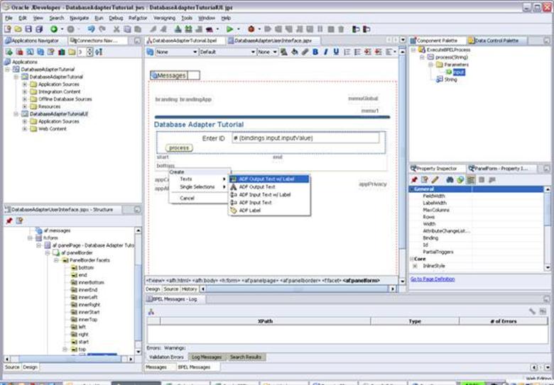Open the File menu

[9, 18]
